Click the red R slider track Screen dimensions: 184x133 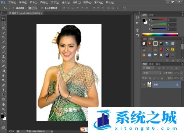[159, 20]
